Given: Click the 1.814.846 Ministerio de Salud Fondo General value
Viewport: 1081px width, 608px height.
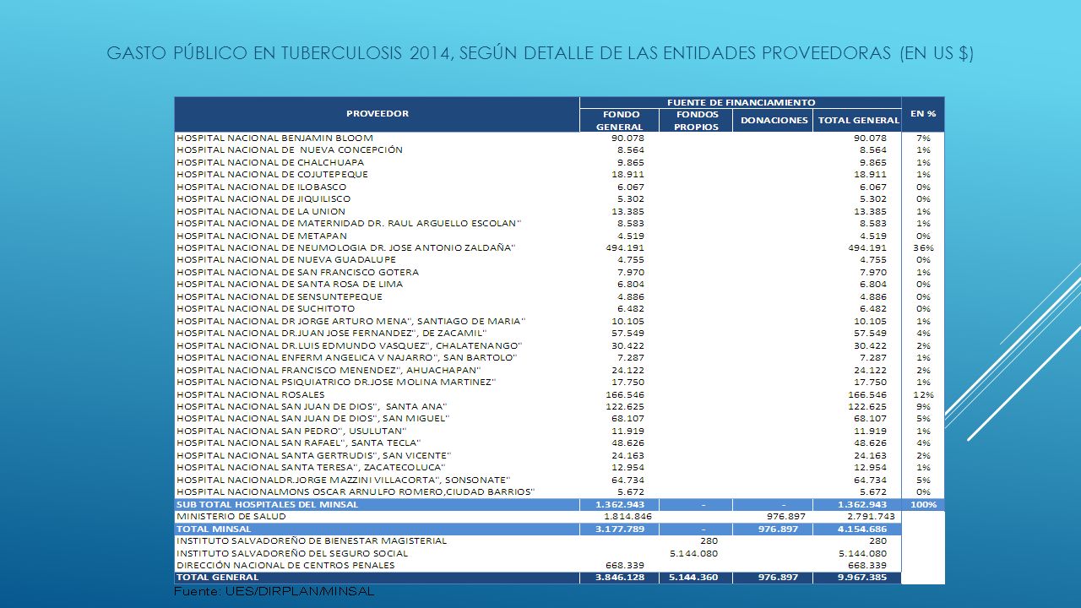Looking at the screenshot, I should point(627,517).
